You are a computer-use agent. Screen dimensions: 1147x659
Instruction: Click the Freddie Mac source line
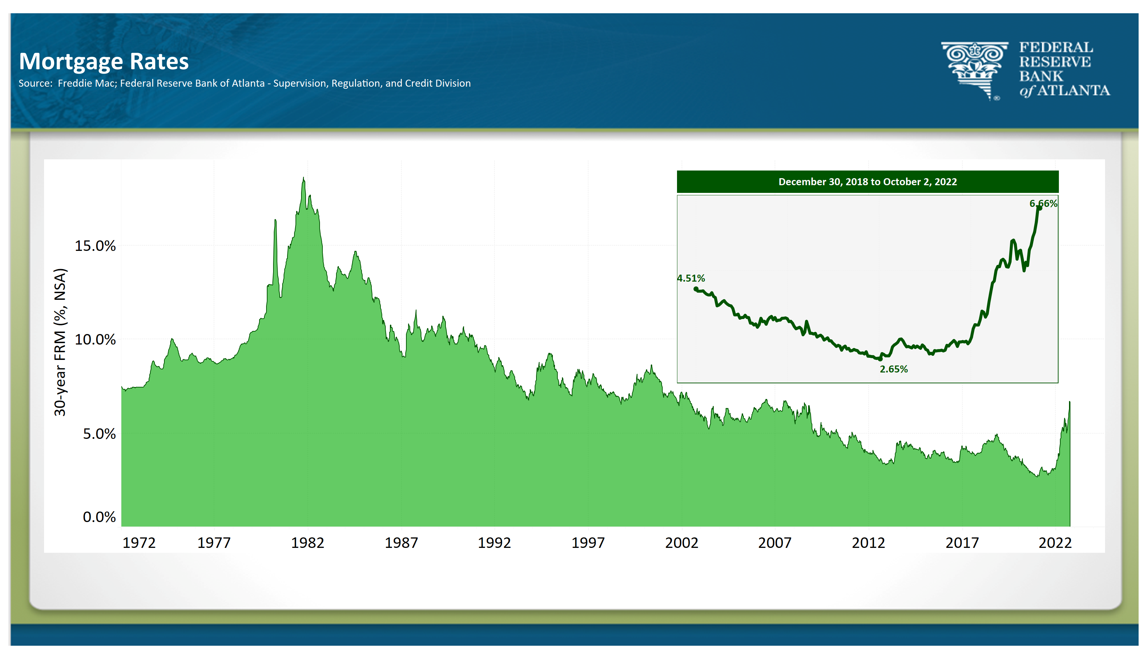[244, 83]
